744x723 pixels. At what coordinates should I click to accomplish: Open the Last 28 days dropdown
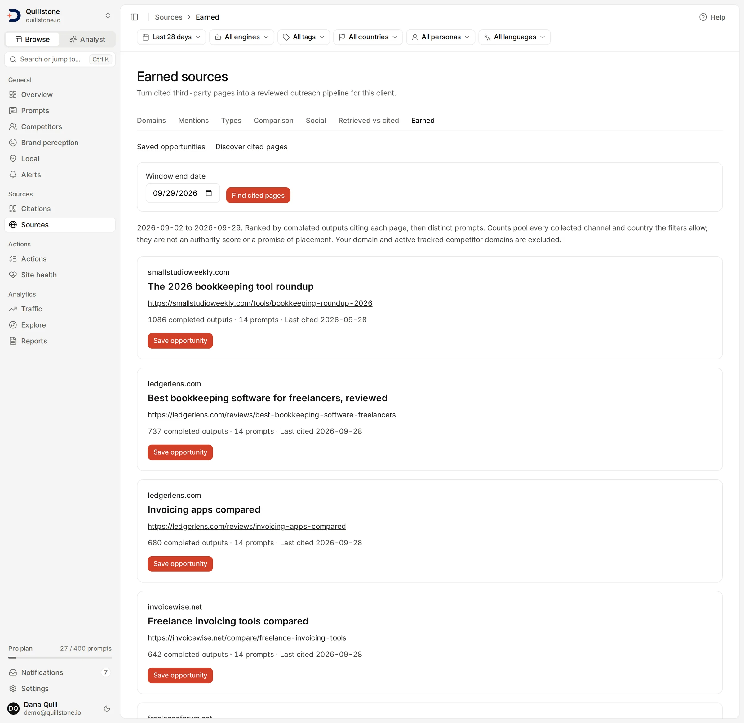pyautogui.click(x=171, y=37)
